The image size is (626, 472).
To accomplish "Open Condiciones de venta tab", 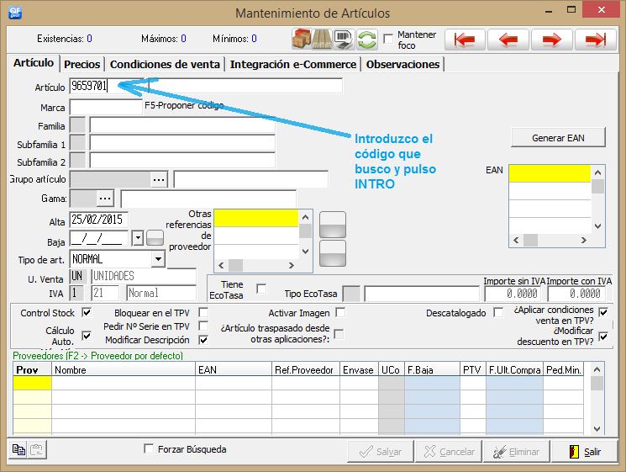I will click(165, 64).
